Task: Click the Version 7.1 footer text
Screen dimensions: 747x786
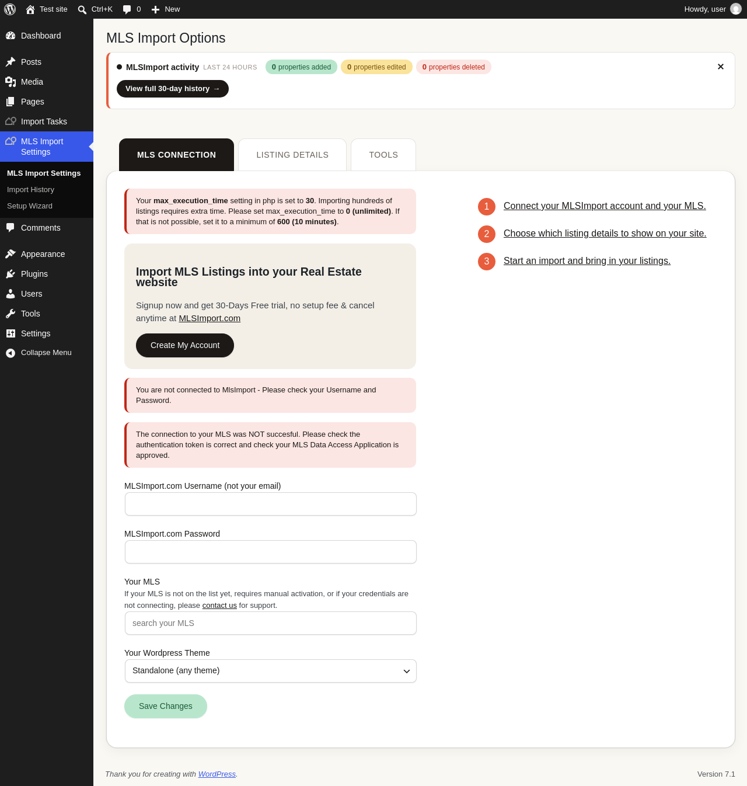Action: (x=716, y=774)
